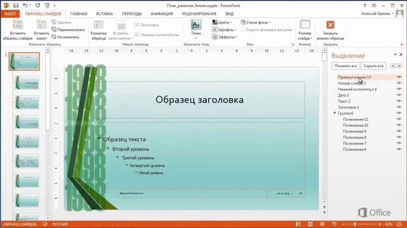Open Selection pane options dropdown arrow
This screenshot has width=407, height=228.
click(x=396, y=54)
